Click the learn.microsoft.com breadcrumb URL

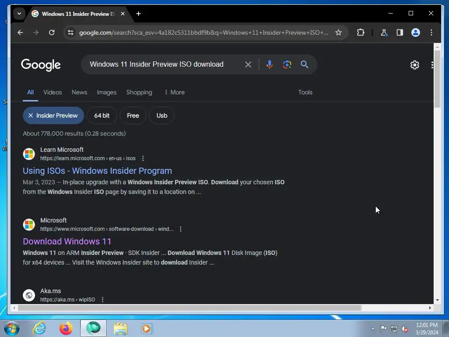(x=88, y=158)
